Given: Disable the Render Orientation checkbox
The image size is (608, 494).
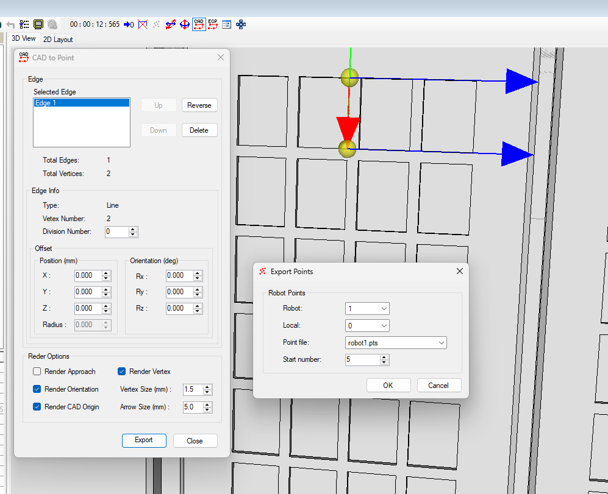Looking at the screenshot, I should 37,389.
